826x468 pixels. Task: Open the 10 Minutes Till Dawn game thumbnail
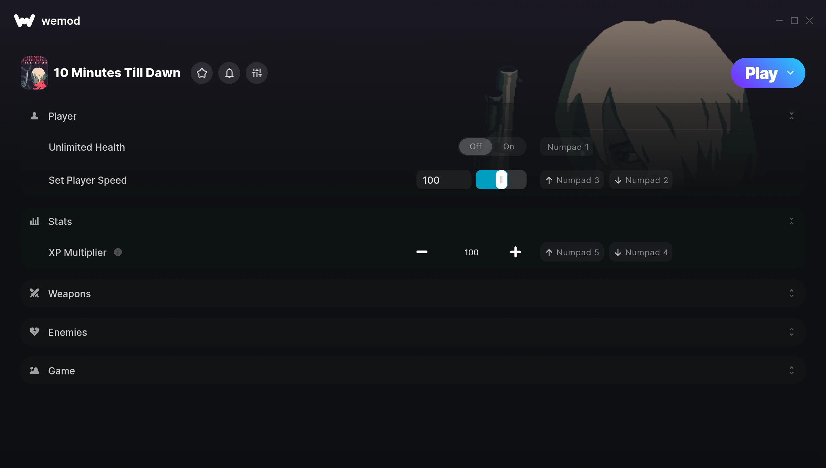click(x=34, y=73)
